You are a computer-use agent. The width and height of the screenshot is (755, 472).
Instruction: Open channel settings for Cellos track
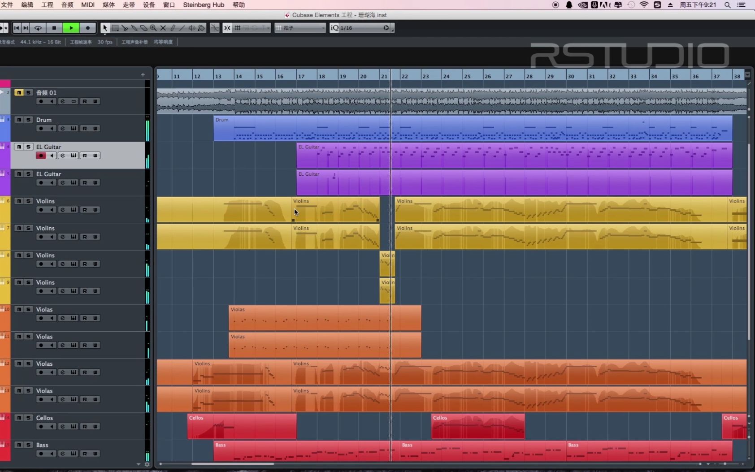coord(63,426)
